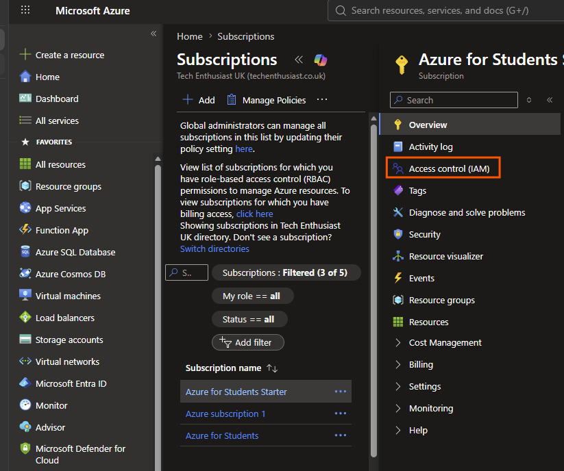
Task: Click the Add filter button
Action: 248,342
